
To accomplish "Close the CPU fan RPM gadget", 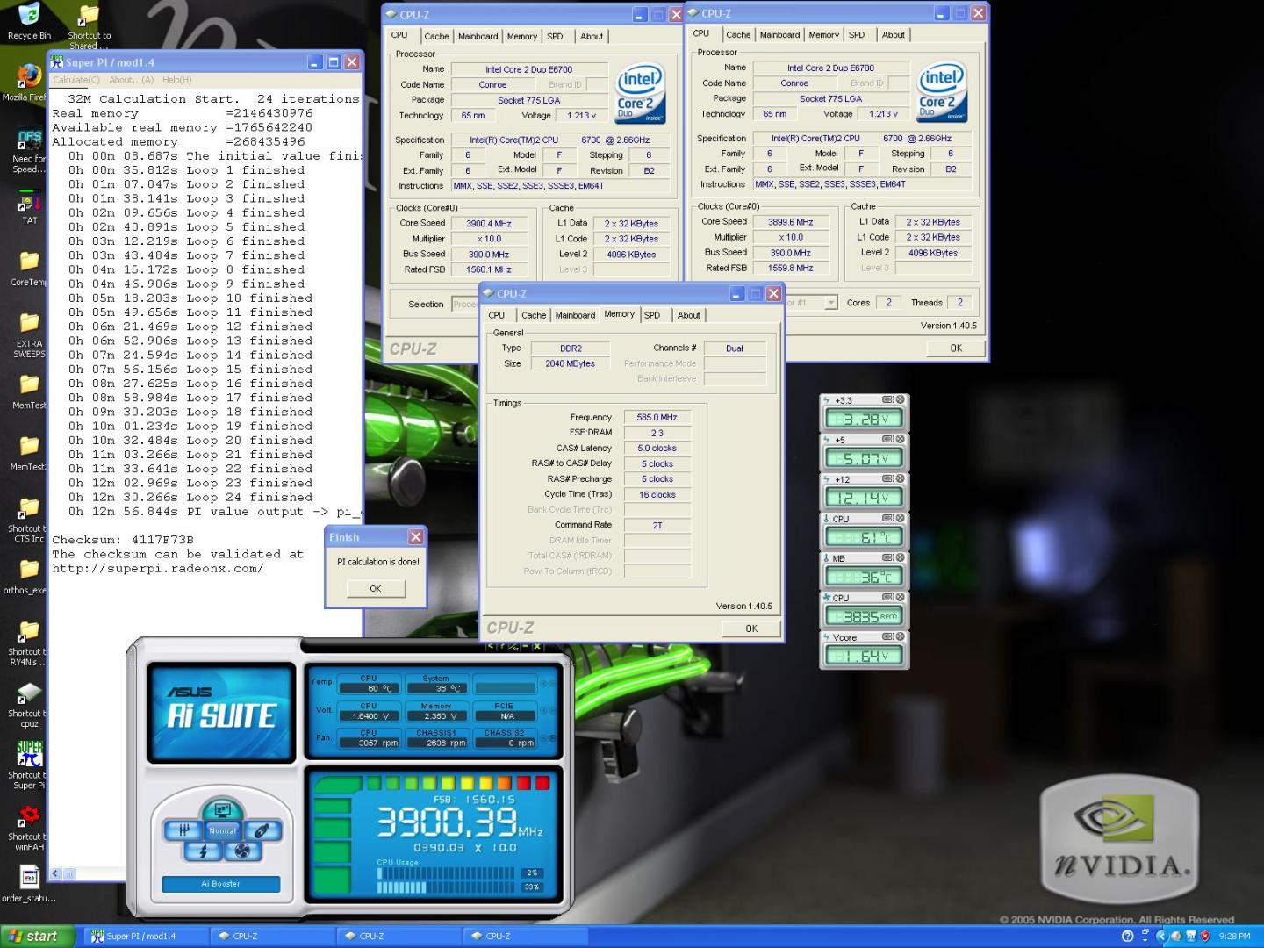I will pyautogui.click(x=900, y=597).
